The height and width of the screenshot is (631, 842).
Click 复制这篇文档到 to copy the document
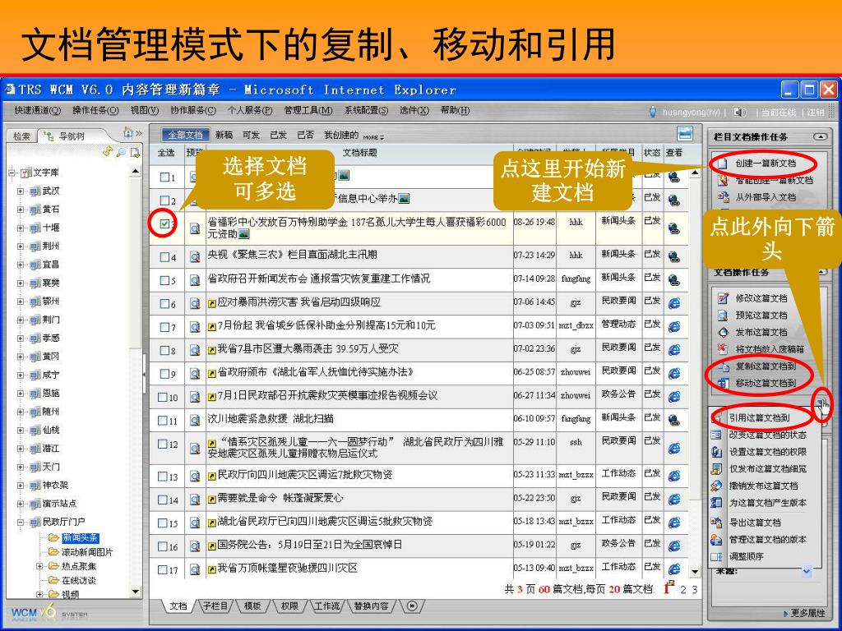tap(766, 366)
